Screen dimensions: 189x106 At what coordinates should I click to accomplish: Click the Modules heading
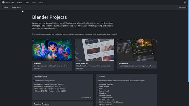pos(101,77)
